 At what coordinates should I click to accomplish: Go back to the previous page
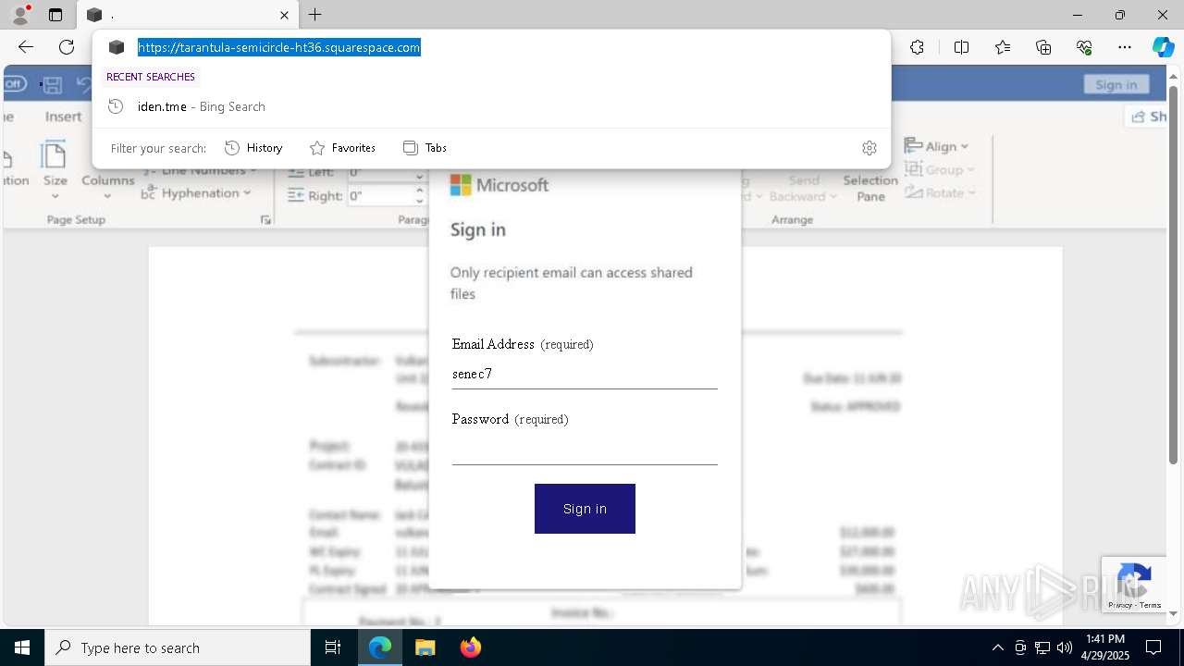26,47
